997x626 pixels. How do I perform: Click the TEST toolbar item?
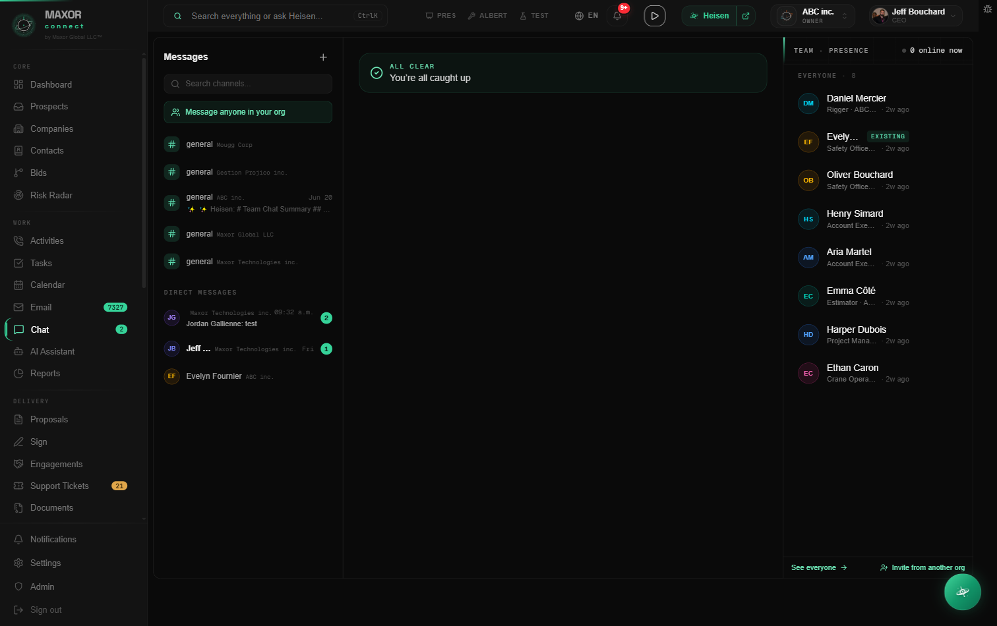click(x=534, y=16)
